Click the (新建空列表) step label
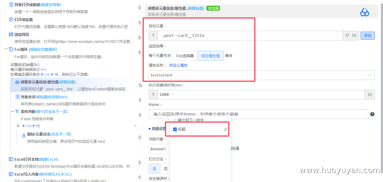The width and height of the screenshot is (383, 182). tap(50, 5)
